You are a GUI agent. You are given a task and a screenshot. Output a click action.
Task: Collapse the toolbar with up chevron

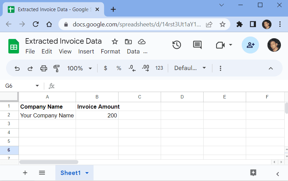click(x=270, y=68)
